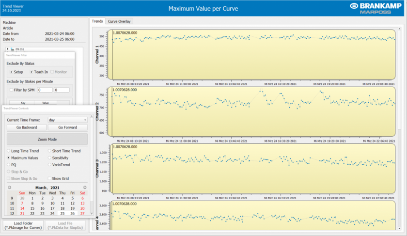Select Sensitivity radio option
The height and width of the screenshot is (236, 407).
[49, 158]
